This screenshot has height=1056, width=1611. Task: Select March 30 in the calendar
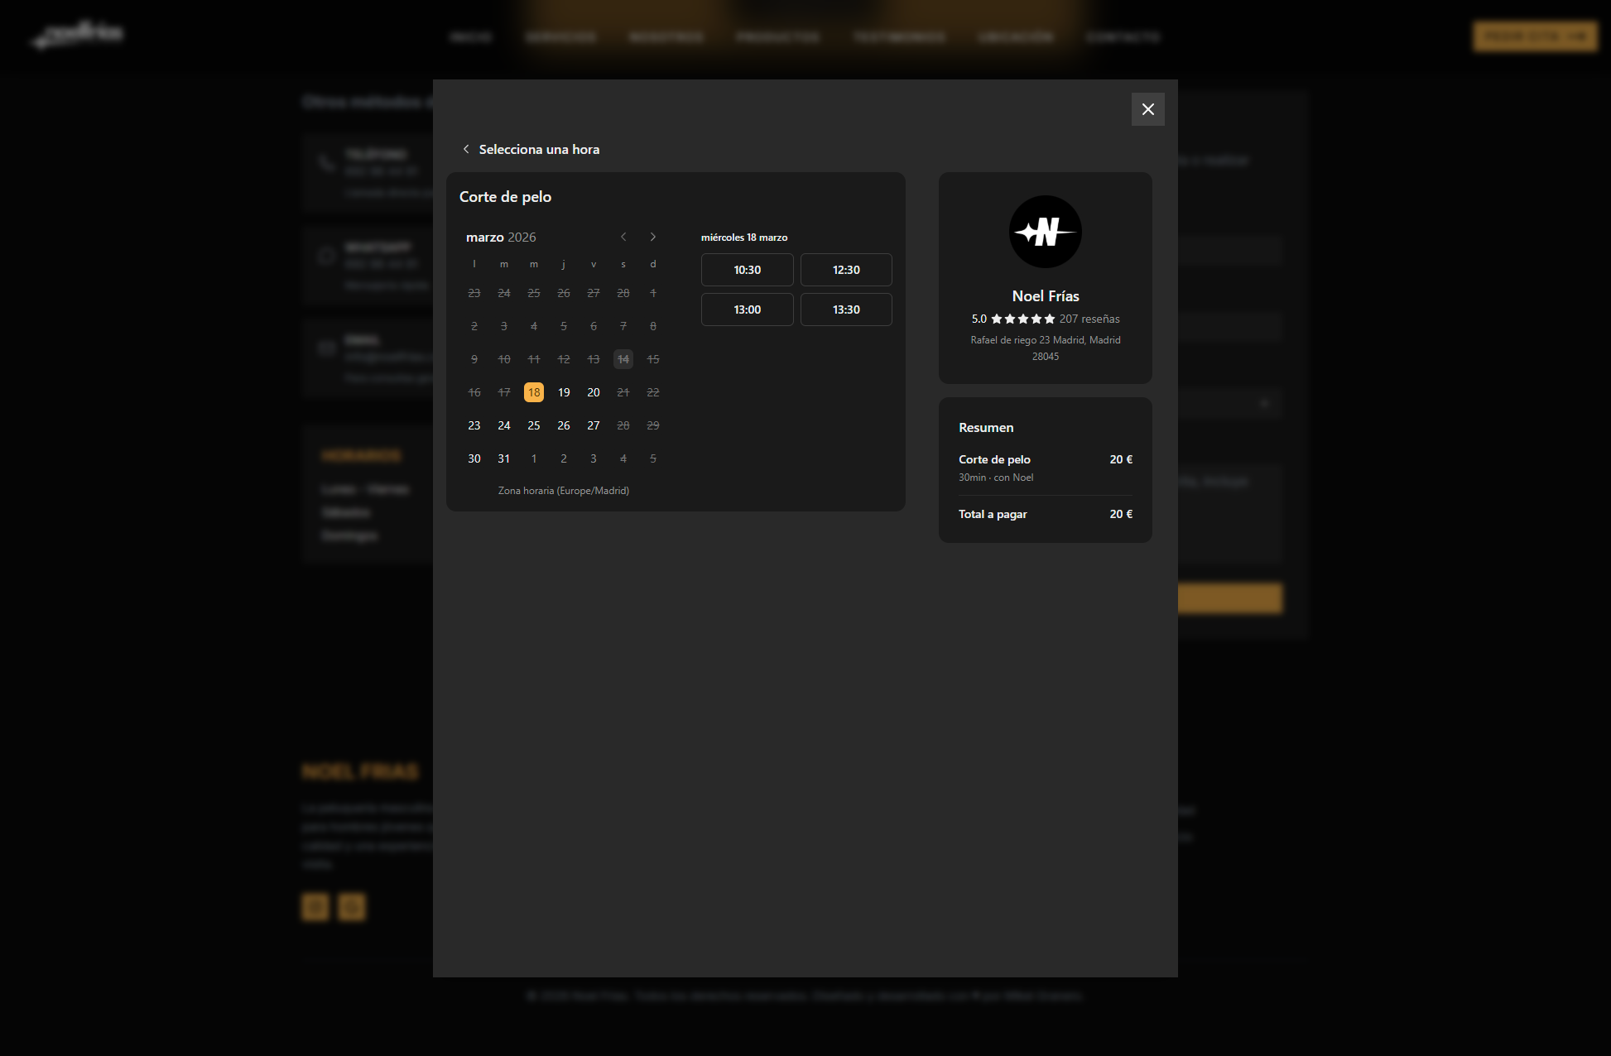click(x=474, y=458)
